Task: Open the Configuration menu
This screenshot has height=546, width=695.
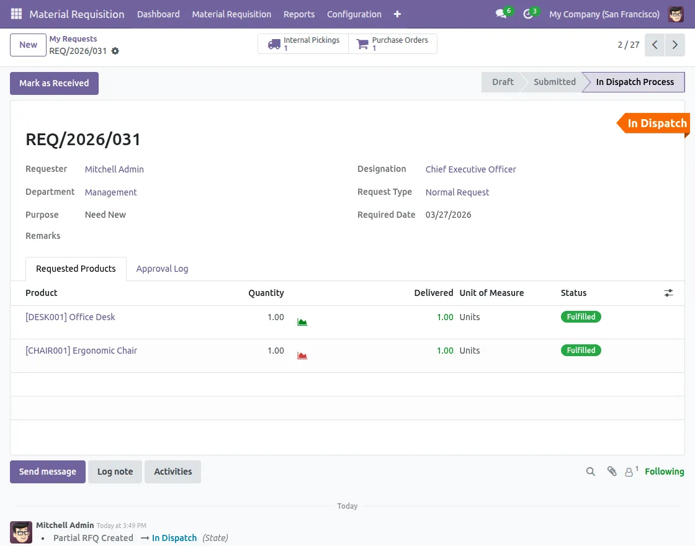Action: point(354,14)
